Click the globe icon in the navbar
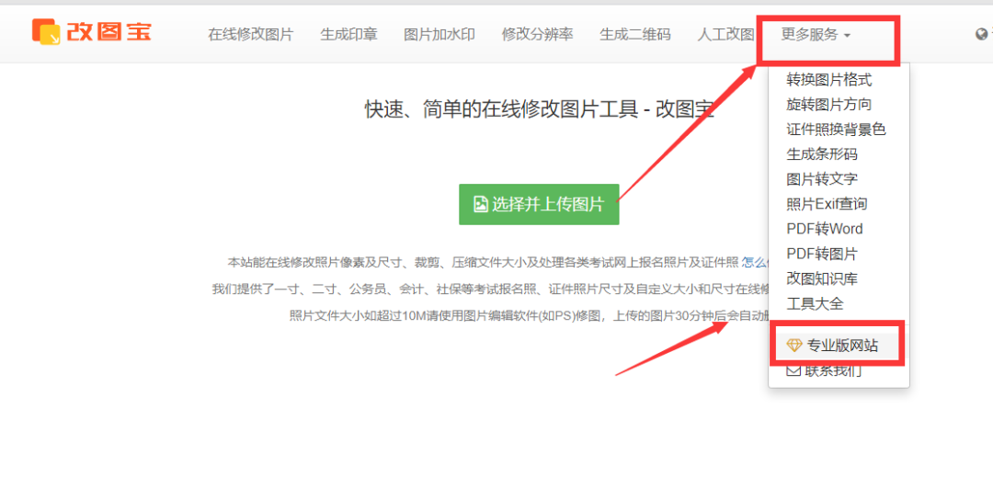 click(981, 34)
